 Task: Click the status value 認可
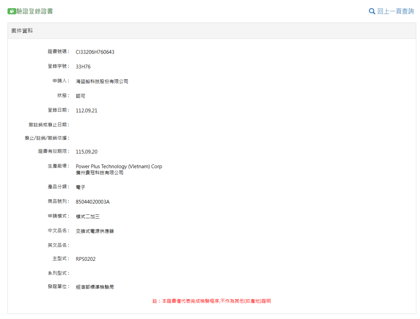[x=80, y=96]
